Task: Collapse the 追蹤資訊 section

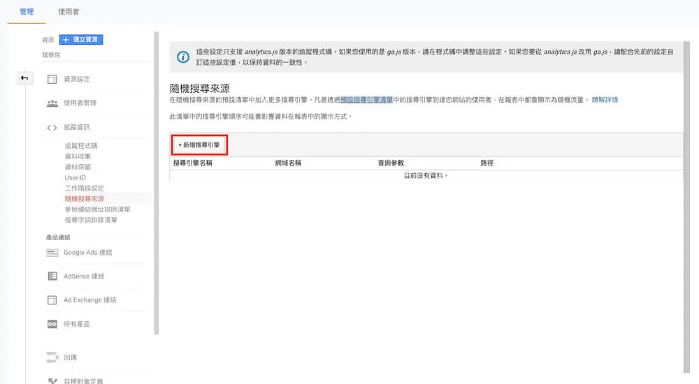Action: 77,127
